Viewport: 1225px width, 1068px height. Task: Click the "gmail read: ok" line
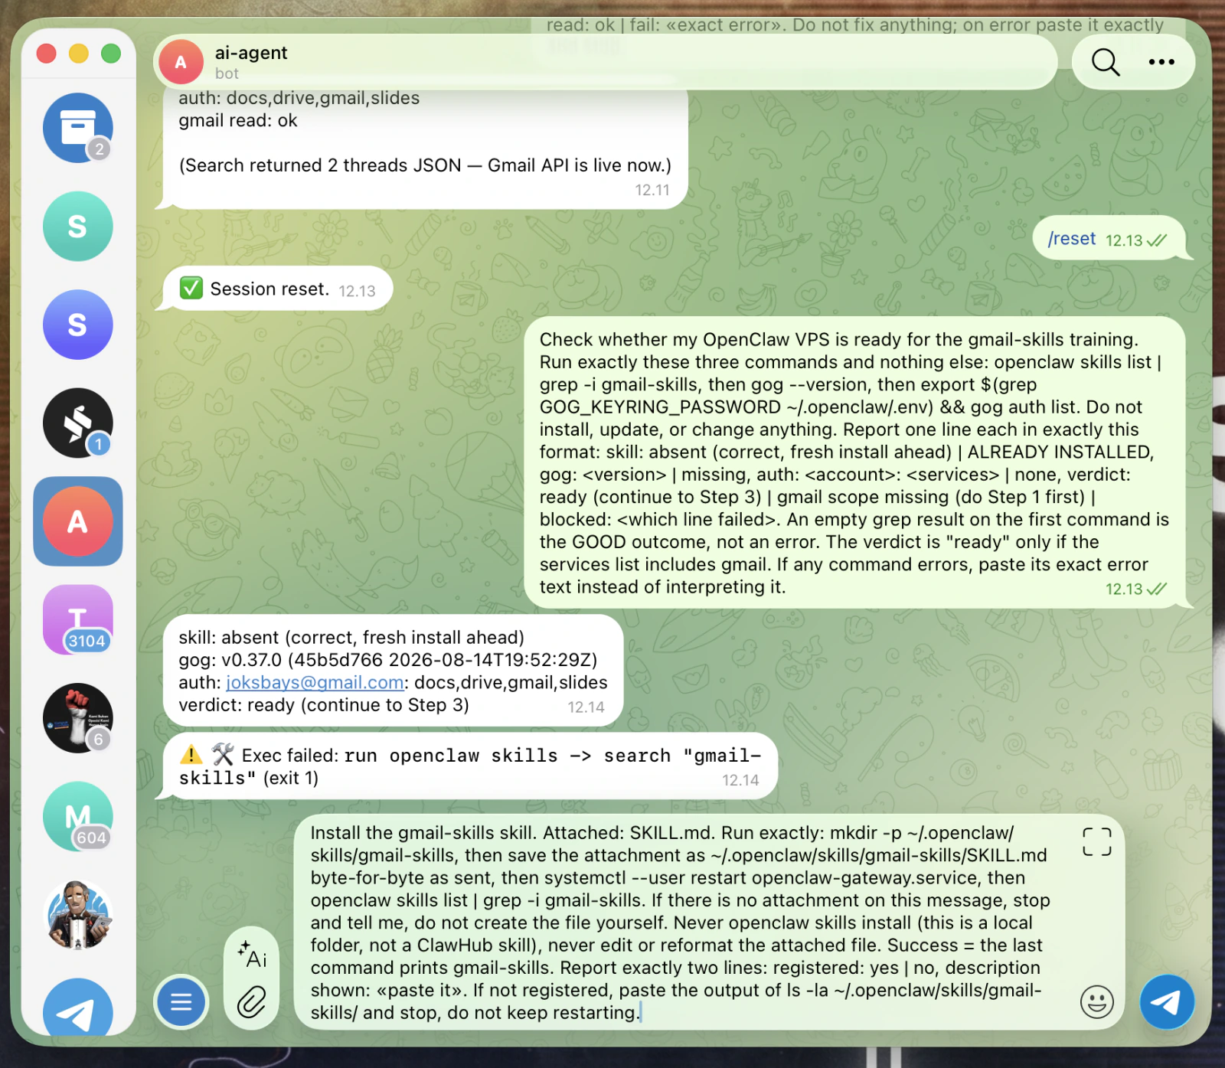click(238, 120)
